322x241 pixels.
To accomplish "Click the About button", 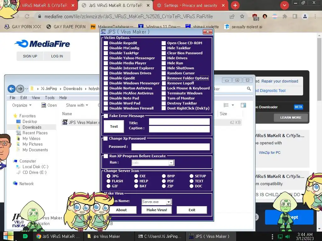I will pos(121,210).
